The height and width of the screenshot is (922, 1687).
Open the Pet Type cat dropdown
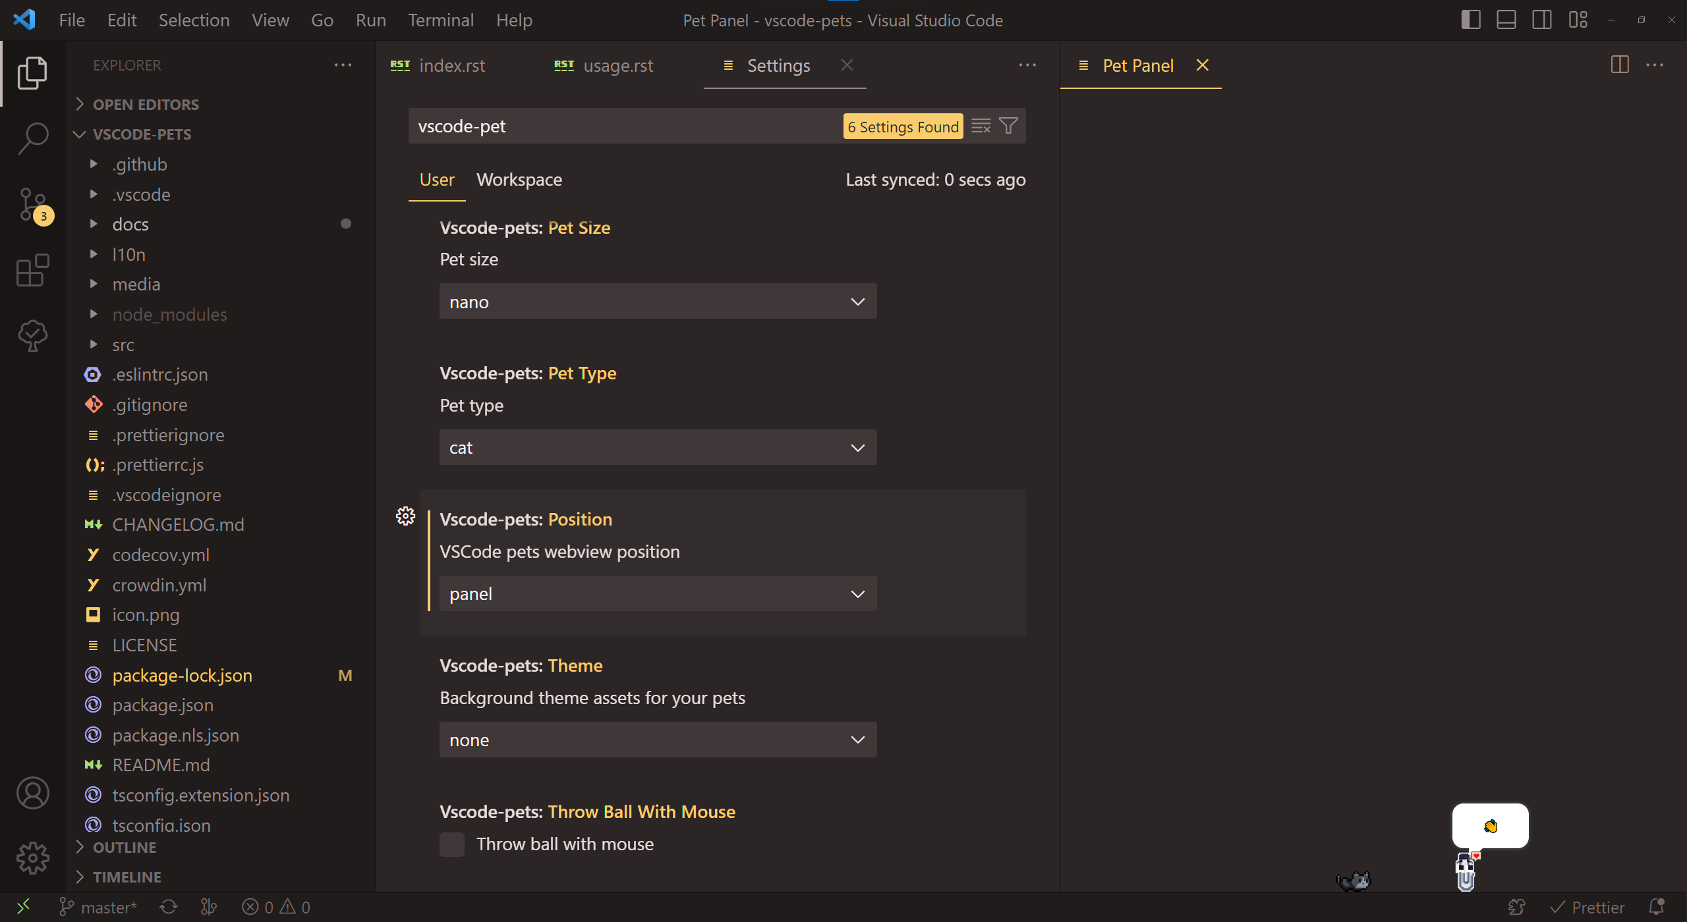point(658,448)
